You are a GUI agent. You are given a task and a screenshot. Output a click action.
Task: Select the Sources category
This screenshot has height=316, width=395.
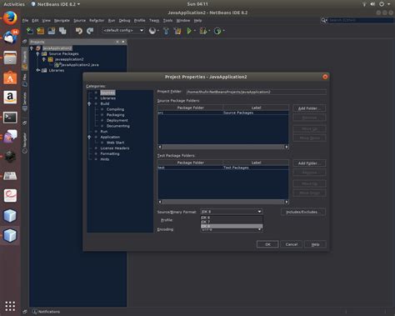point(107,93)
